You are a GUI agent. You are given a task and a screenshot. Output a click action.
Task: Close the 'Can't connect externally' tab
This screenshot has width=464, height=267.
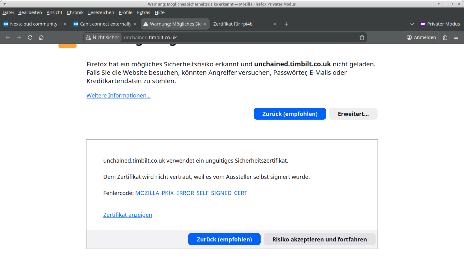(x=135, y=24)
